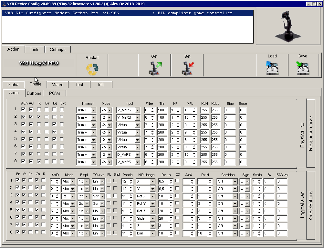Toggle En checkbox for logical axis 1

pyautogui.click(x=17, y=180)
